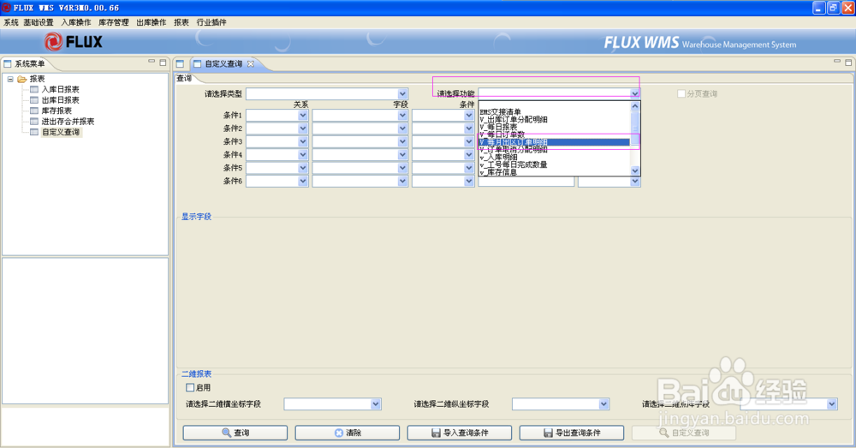
Task: Open the 库存报表 report in the tree
Action: pyautogui.click(x=56, y=111)
